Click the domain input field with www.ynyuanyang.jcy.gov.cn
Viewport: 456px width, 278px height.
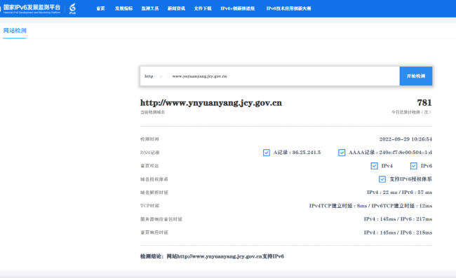283,76
